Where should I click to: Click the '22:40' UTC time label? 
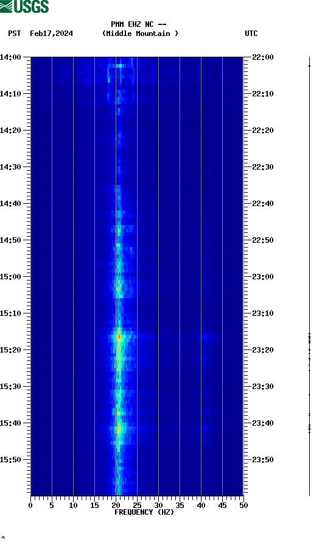262,204
